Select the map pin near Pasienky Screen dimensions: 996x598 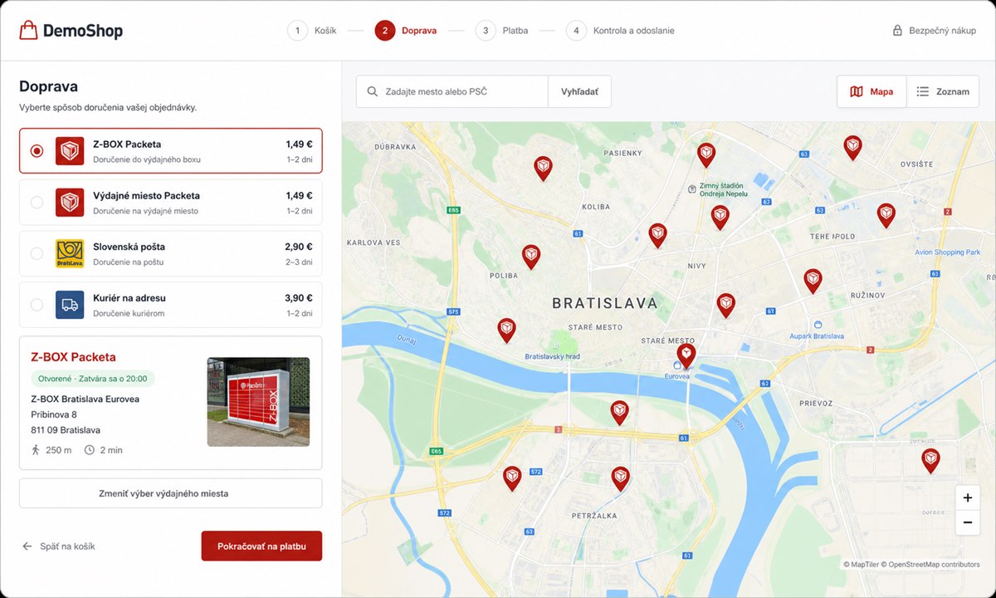[706, 154]
